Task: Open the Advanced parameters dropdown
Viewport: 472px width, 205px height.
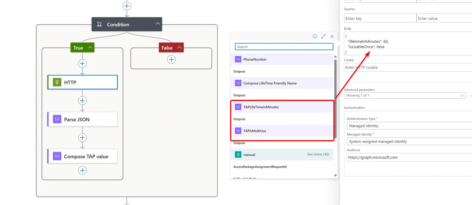Action: (405, 95)
